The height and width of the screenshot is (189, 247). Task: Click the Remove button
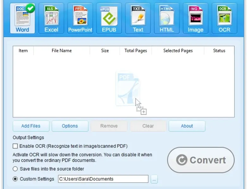click(x=109, y=126)
